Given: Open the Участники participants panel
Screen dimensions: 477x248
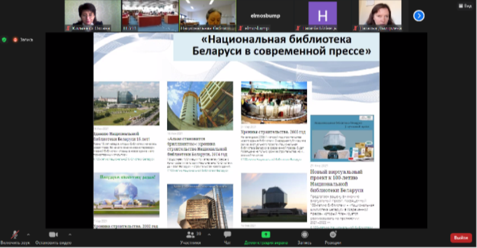Looking at the screenshot, I should pos(190,237).
